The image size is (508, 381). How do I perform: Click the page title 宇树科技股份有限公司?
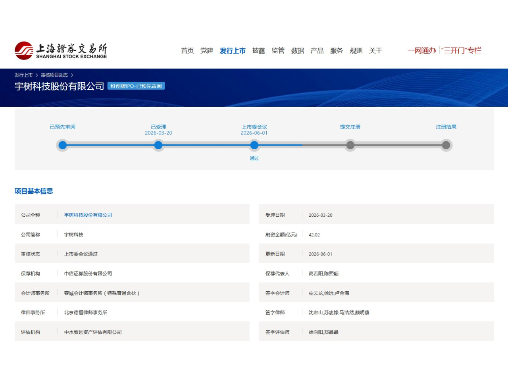(x=60, y=86)
